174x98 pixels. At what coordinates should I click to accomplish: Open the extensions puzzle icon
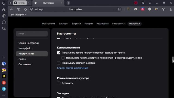(164, 9)
